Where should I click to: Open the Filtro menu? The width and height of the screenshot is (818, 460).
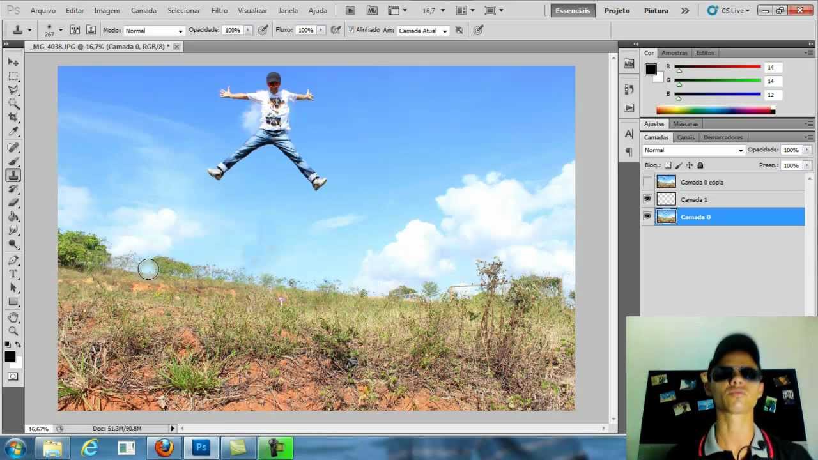pos(219,11)
